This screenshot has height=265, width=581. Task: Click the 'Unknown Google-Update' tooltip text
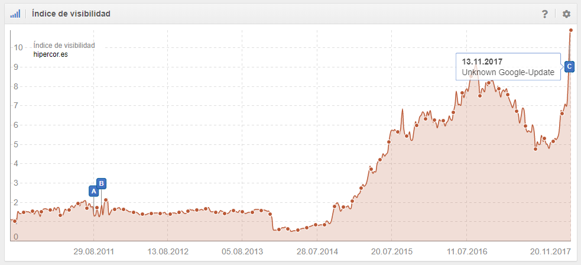click(x=508, y=72)
